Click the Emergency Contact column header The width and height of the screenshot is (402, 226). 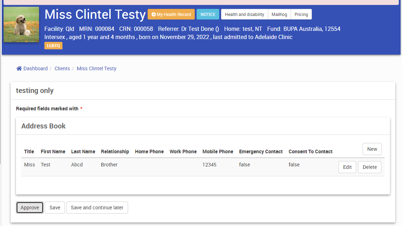261,151
